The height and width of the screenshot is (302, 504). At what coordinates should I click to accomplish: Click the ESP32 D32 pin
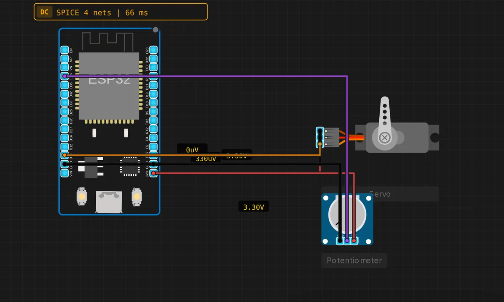pos(64,94)
